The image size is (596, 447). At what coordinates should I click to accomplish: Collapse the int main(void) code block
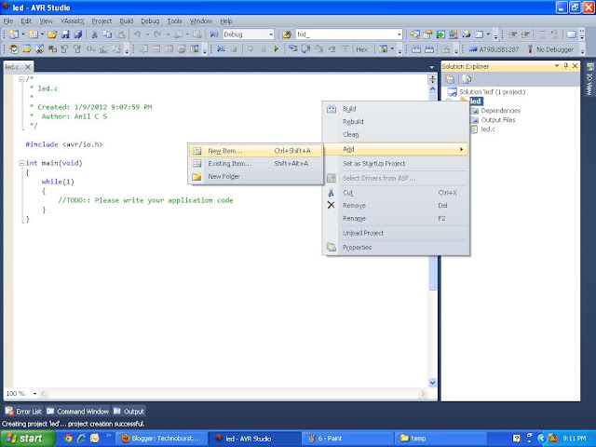point(21,163)
